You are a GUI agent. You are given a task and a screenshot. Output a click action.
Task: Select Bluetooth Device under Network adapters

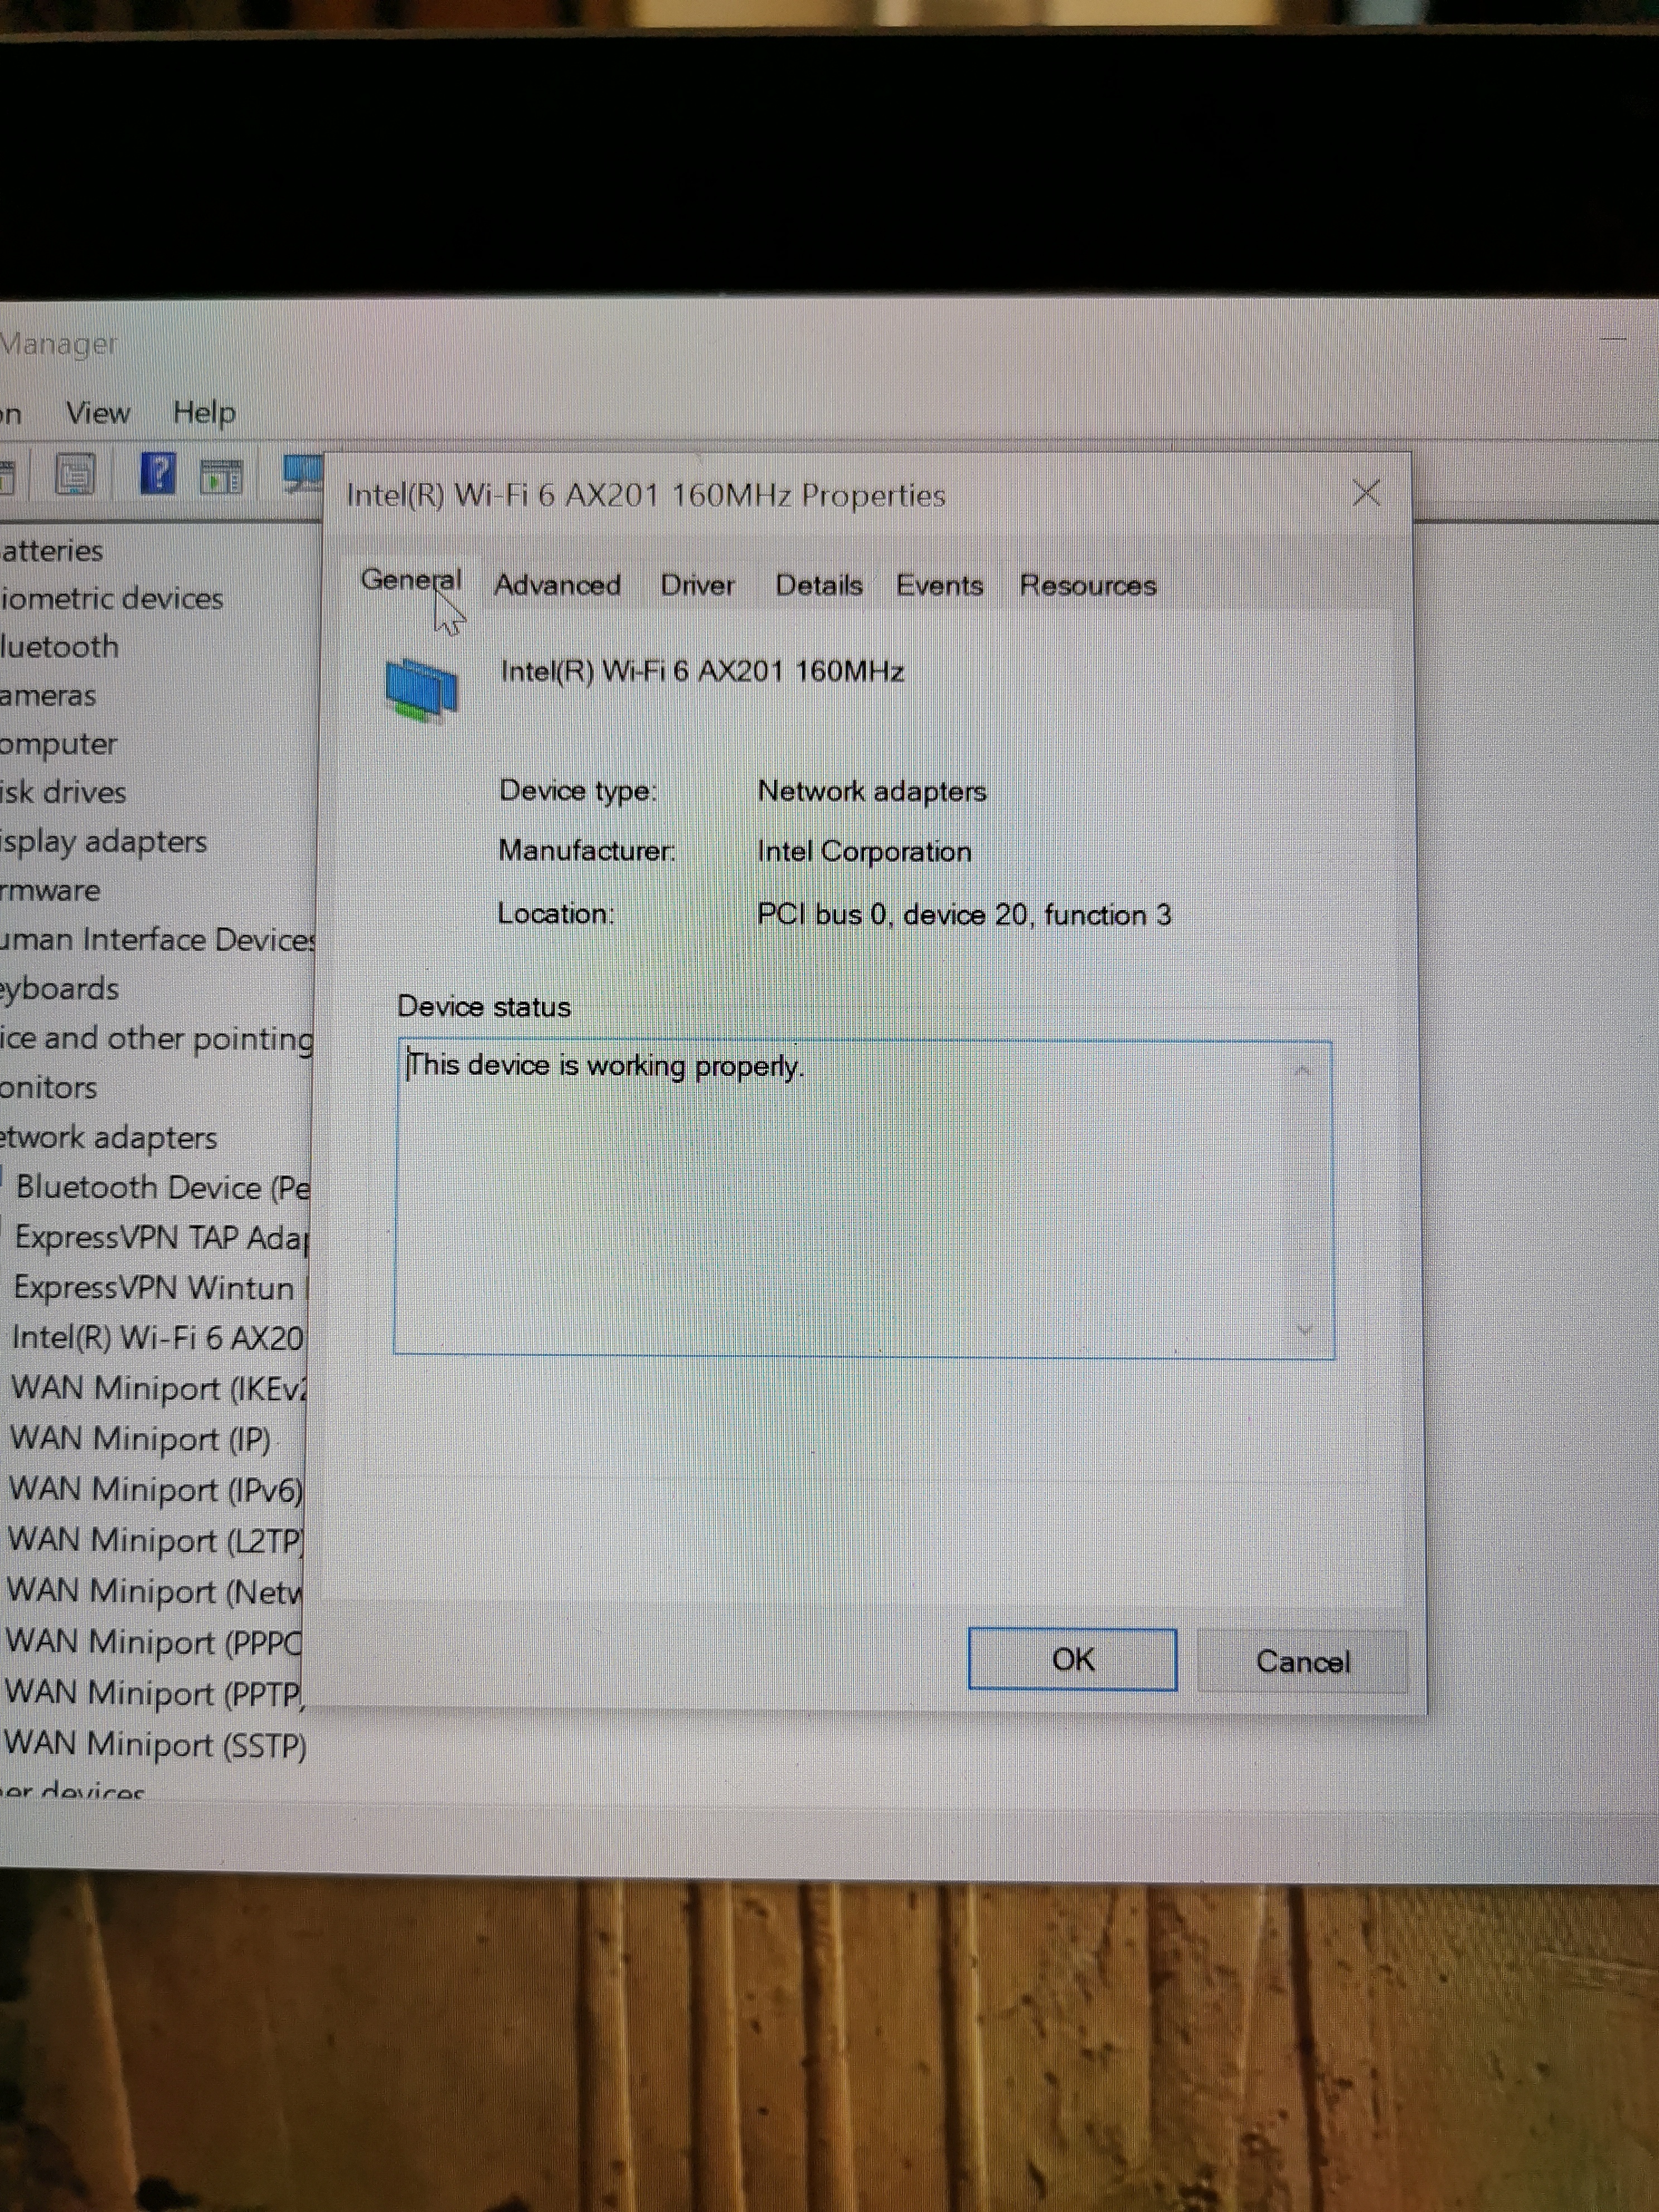(x=163, y=1188)
